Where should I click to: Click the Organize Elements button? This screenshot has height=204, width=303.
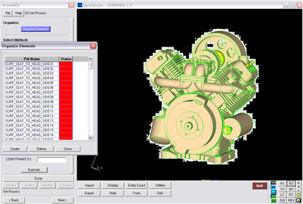click(x=36, y=29)
